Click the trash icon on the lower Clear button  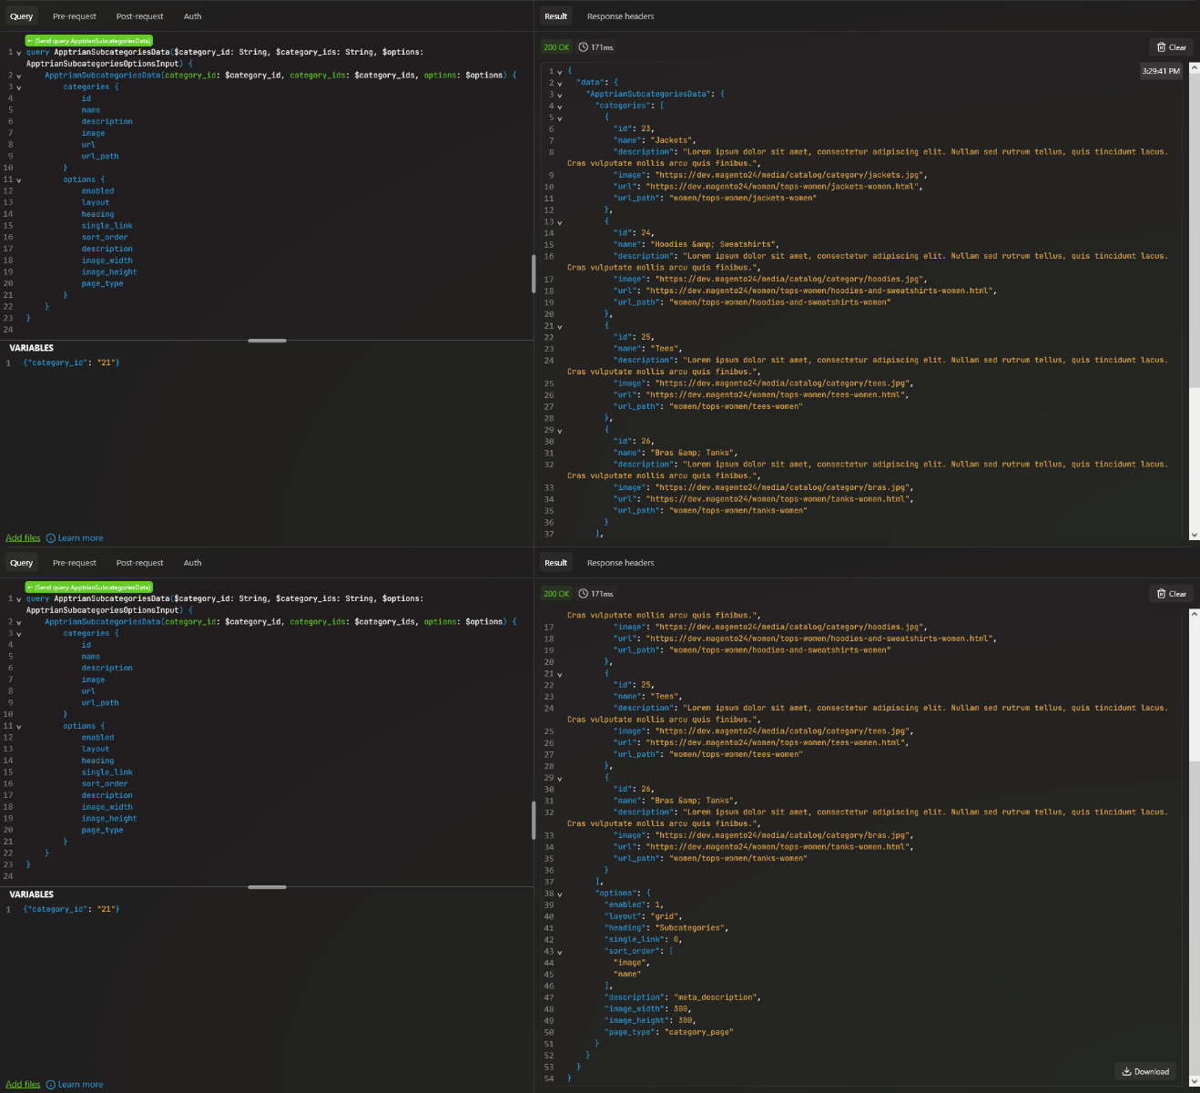point(1161,594)
